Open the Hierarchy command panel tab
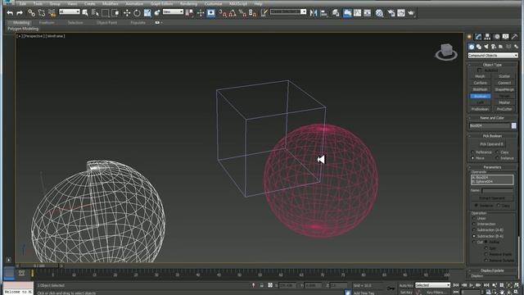The image size is (524, 295). (488, 36)
